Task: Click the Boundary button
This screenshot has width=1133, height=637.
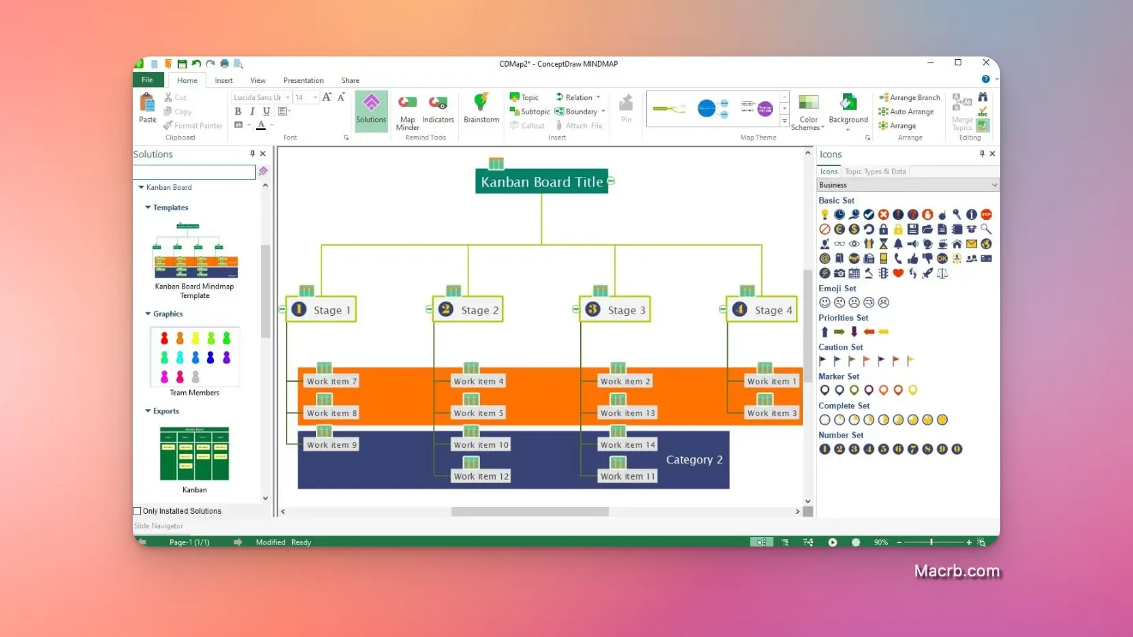Action: coord(579,112)
